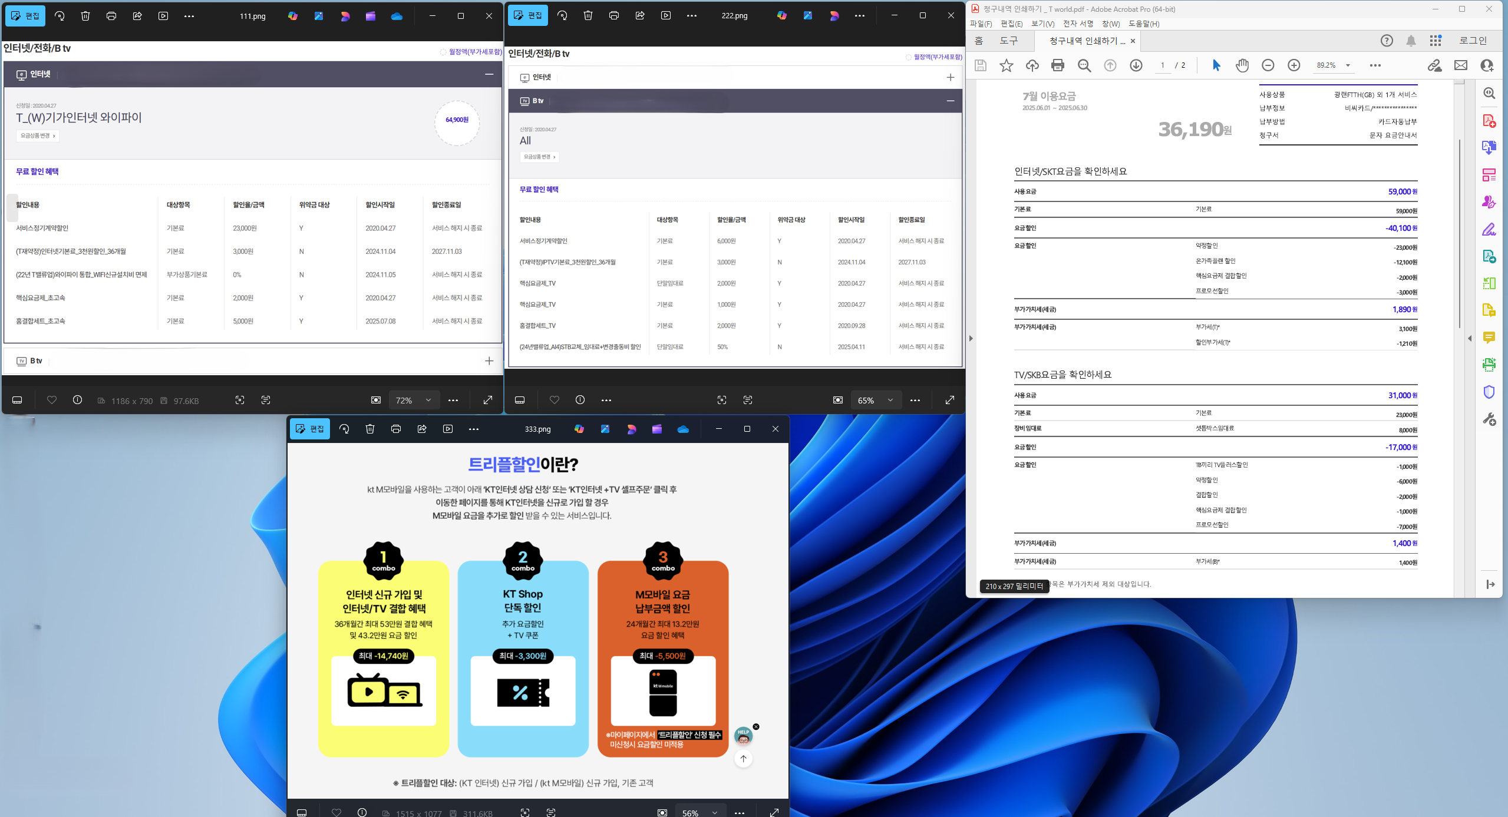Open Combine Files tool in Acrobat sidebar
Image resolution: width=1508 pixels, height=817 pixels.
tap(1489, 147)
